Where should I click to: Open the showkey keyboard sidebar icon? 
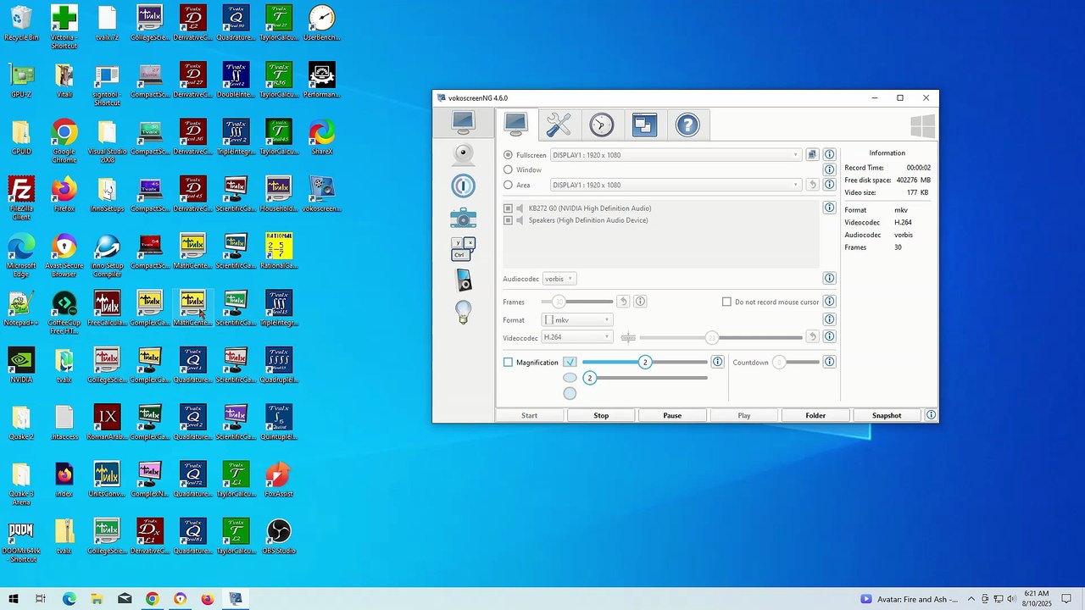tap(463, 248)
